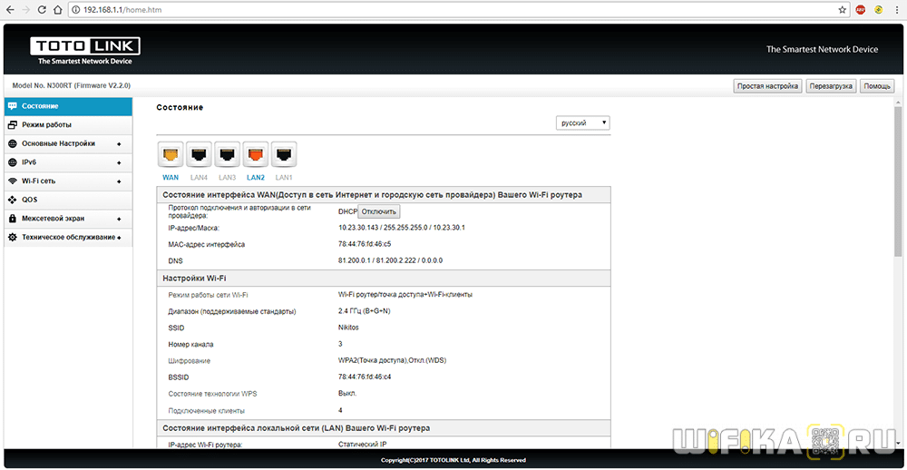Click the LAN3 port icon
This screenshot has width=907, height=470.
coord(227,153)
